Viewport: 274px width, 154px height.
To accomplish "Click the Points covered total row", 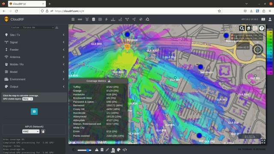I will (x=98, y=136).
